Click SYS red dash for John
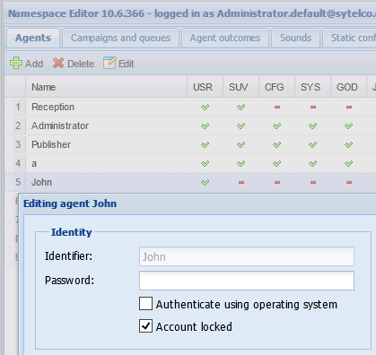 coord(313,182)
